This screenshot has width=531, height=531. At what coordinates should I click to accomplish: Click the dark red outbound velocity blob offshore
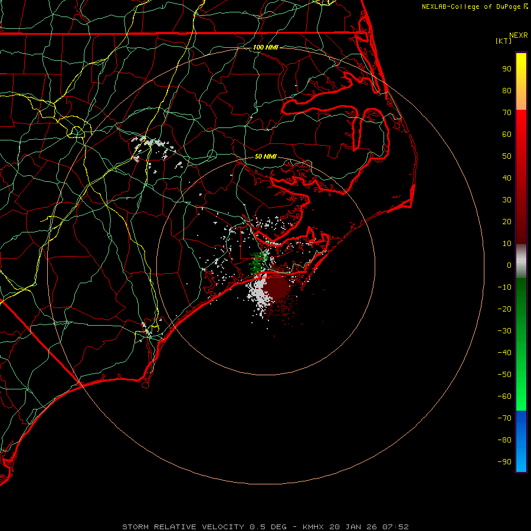coord(278,288)
